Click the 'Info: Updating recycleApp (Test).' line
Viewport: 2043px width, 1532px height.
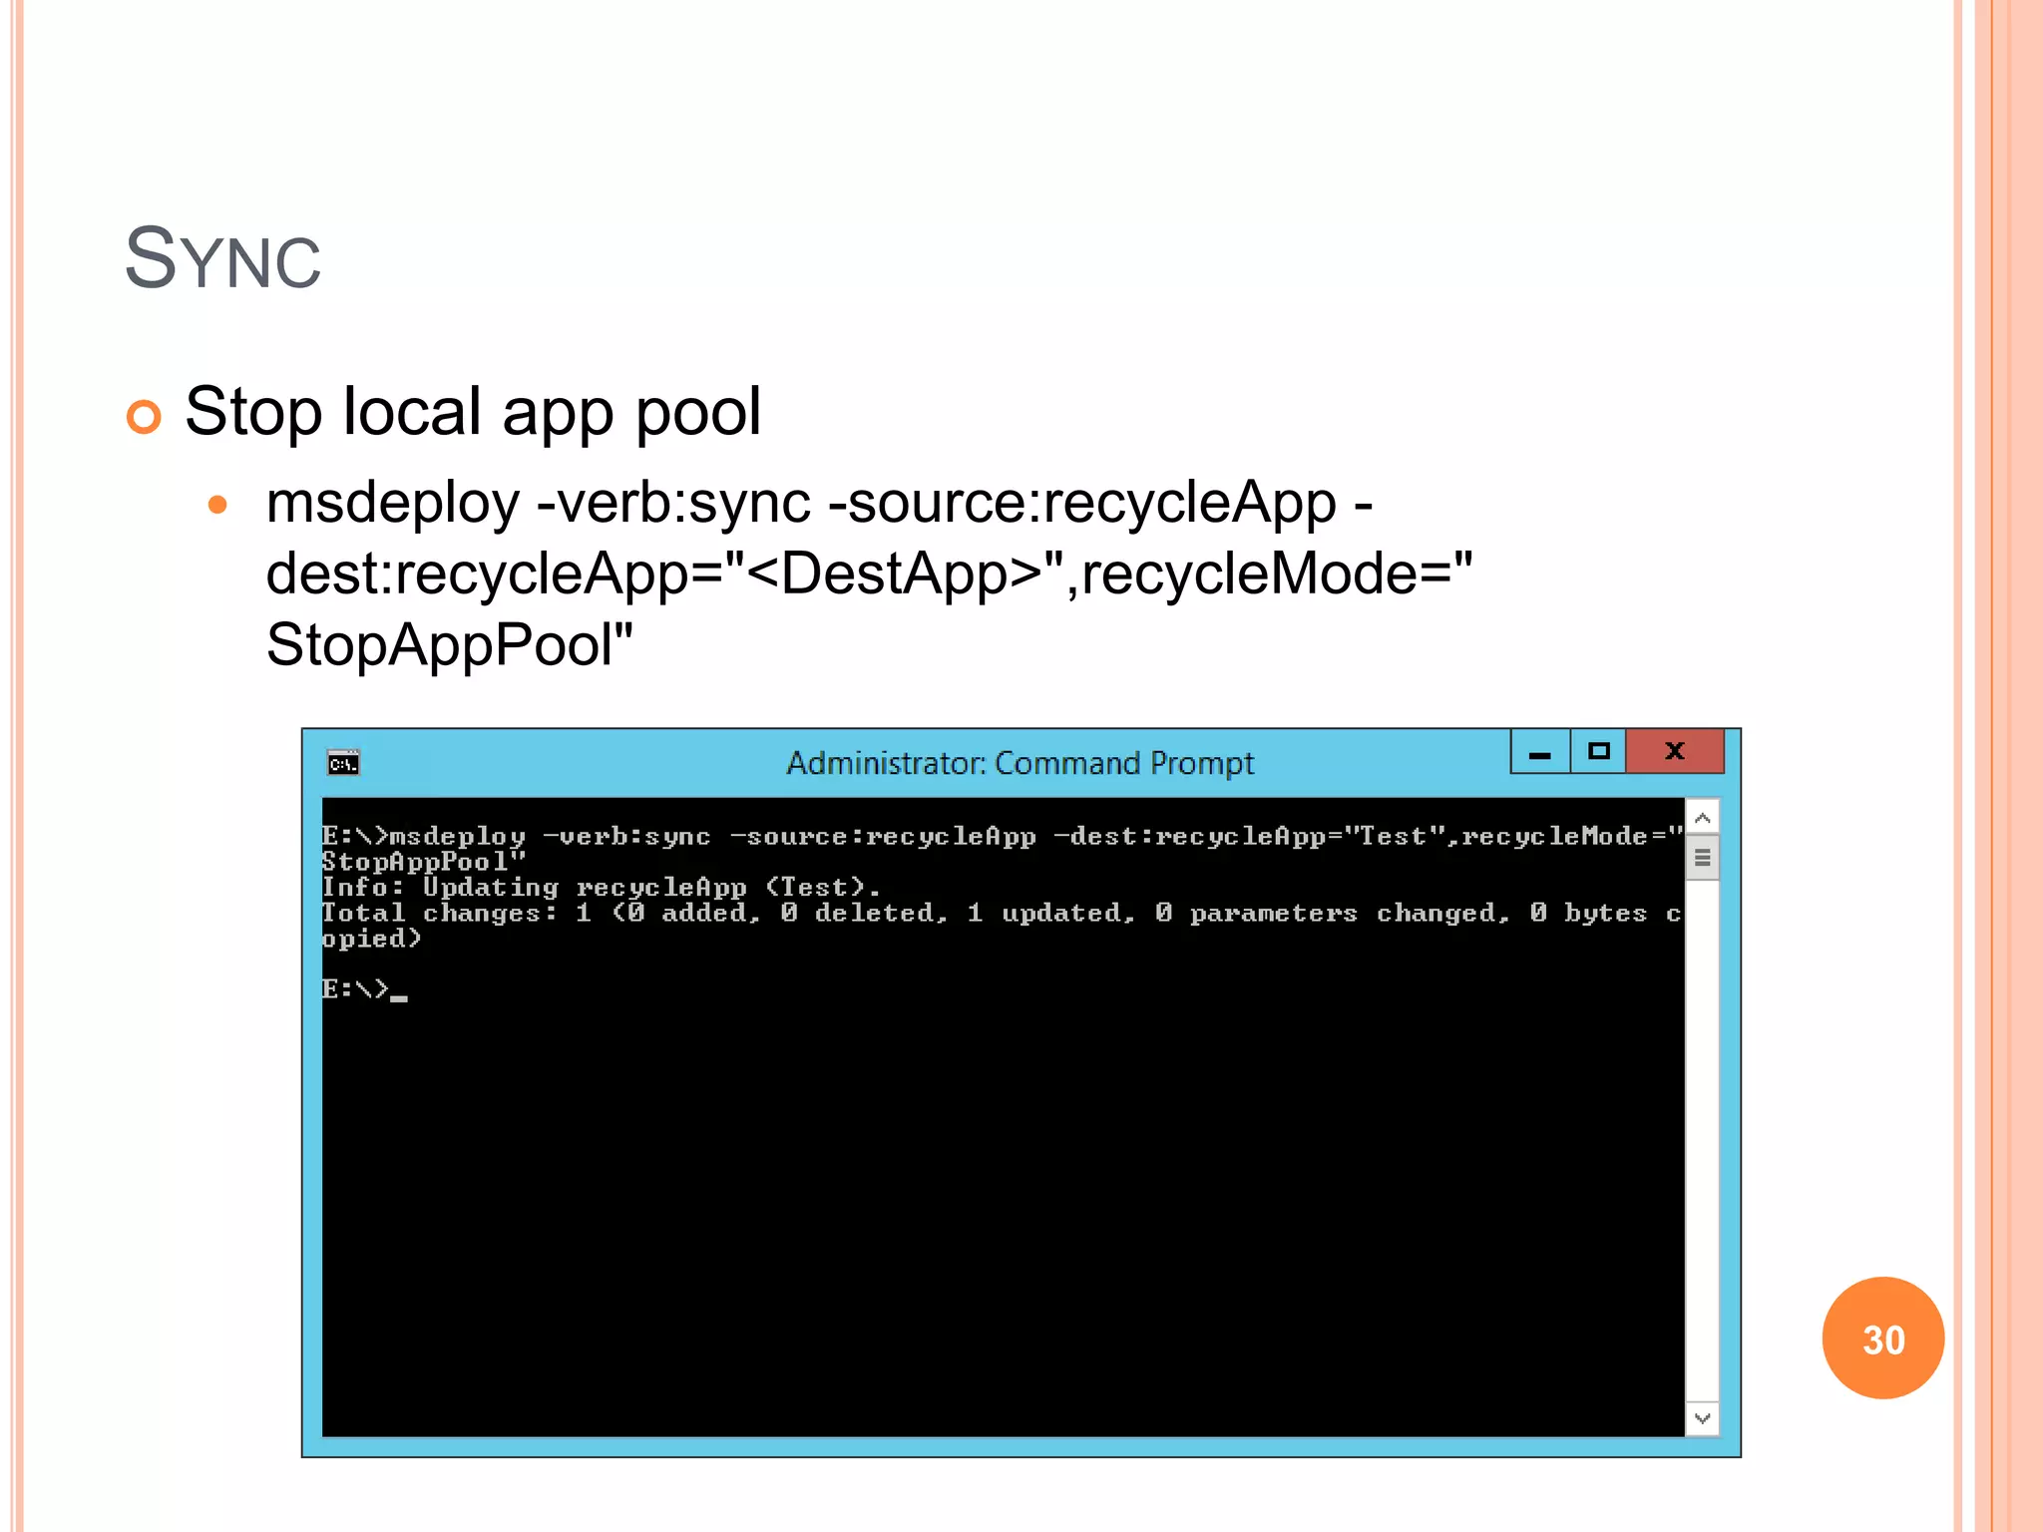point(601,887)
